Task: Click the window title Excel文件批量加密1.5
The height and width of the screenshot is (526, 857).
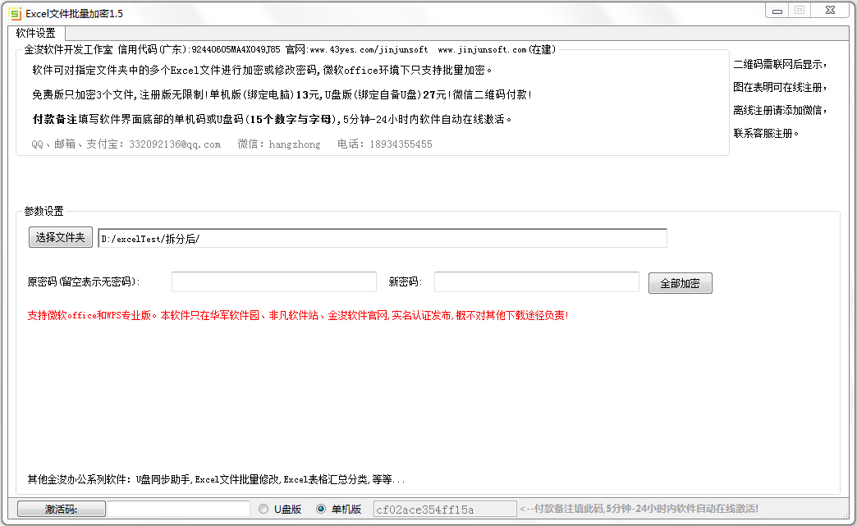Action: coord(75,14)
